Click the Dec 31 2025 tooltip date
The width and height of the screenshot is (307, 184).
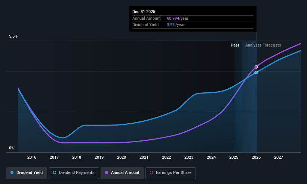[x=144, y=12]
